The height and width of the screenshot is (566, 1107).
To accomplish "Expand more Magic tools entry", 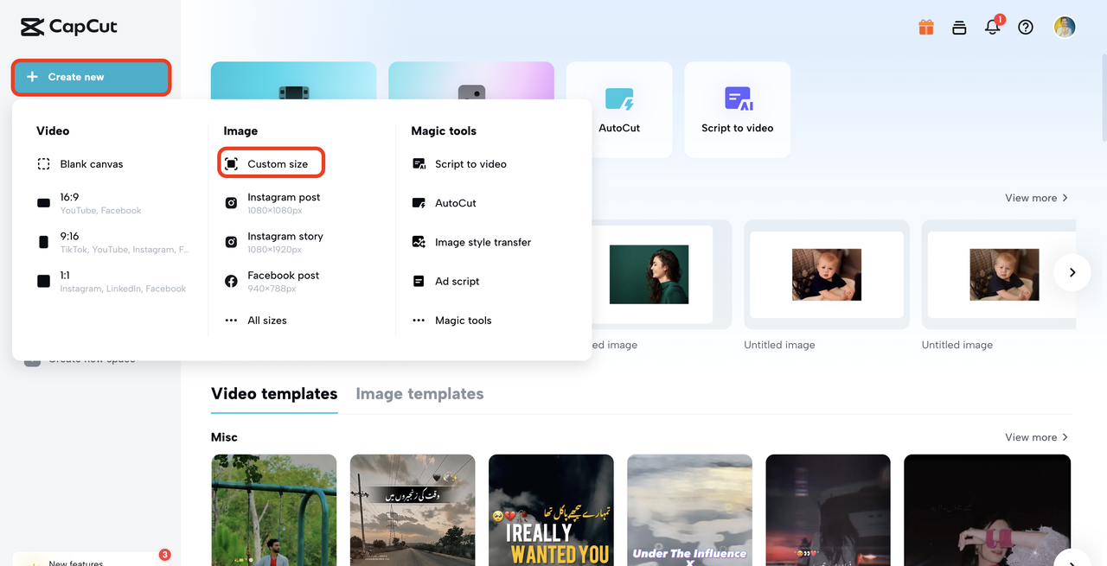I will click(451, 321).
